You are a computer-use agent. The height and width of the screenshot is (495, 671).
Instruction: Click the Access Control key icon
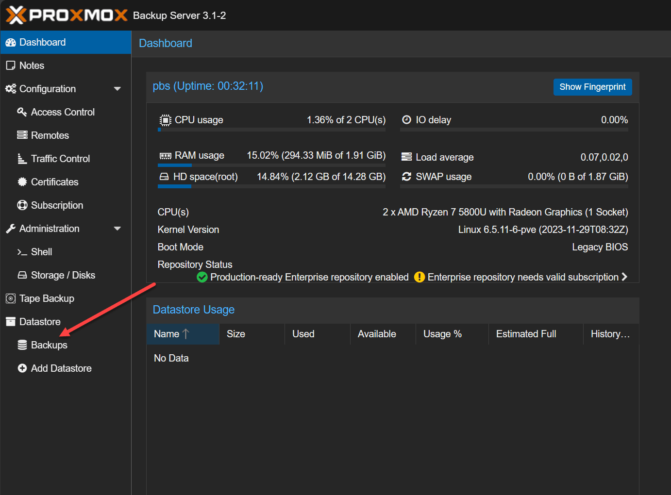[22, 112]
